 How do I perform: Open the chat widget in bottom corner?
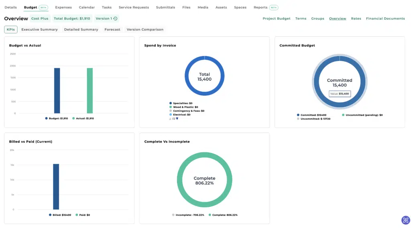click(x=405, y=220)
